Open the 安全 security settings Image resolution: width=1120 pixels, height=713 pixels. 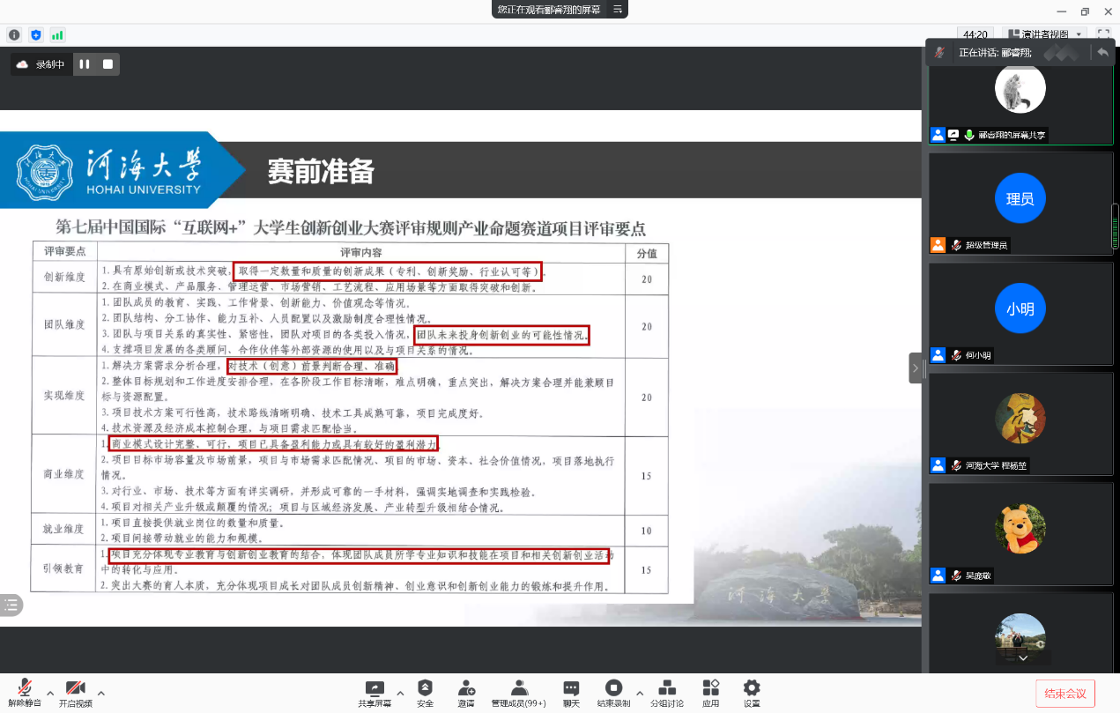425,693
